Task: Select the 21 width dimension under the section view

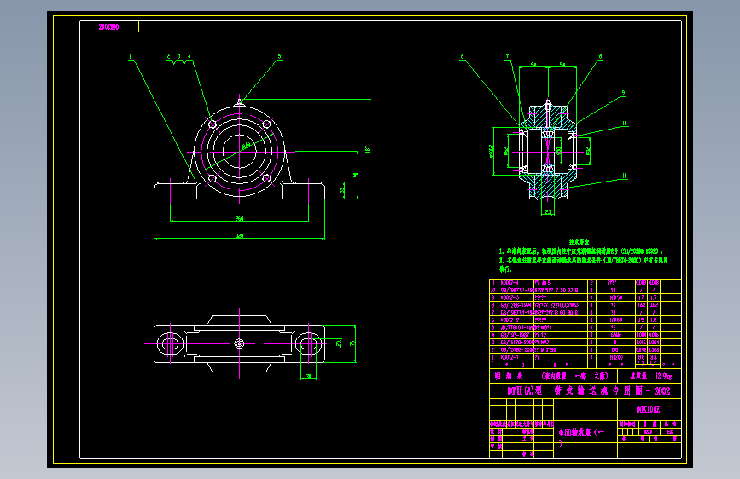Action: click(547, 212)
